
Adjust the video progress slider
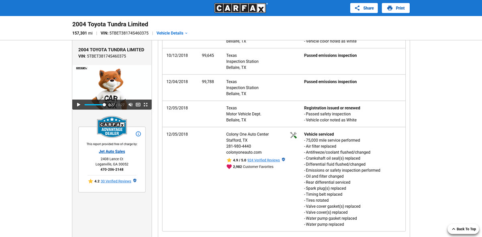(x=95, y=105)
